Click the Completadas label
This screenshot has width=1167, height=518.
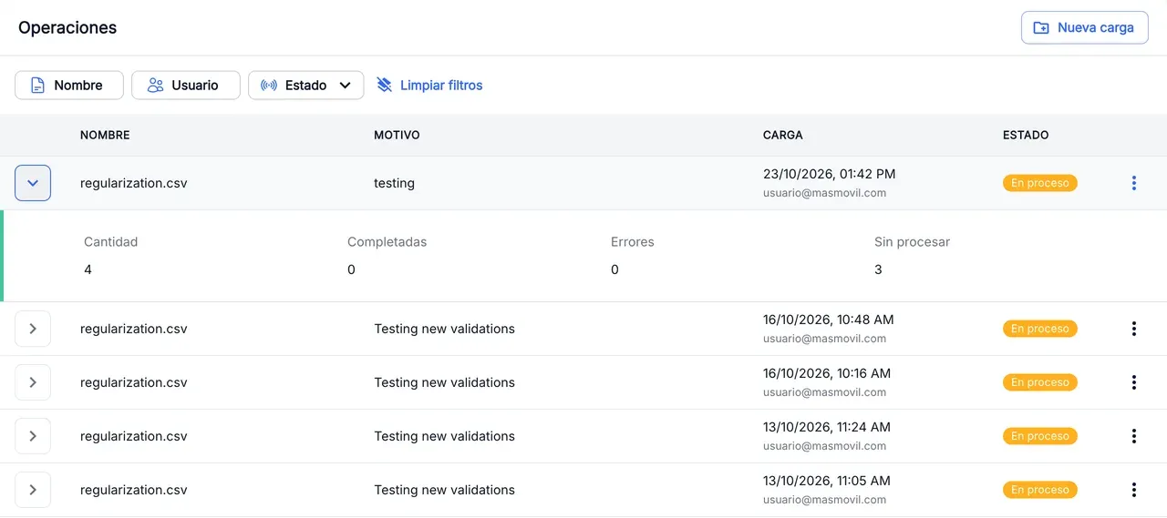[x=387, y=242]
